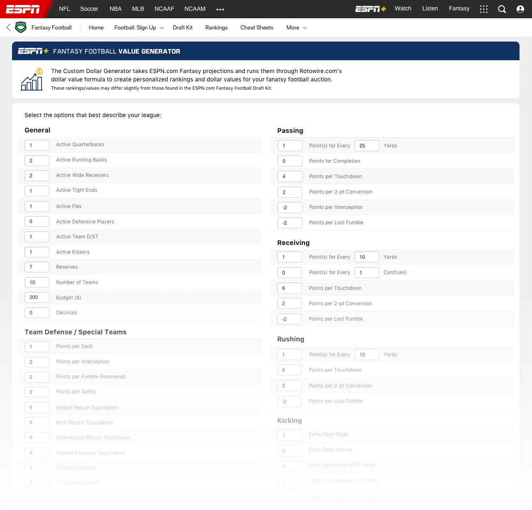The image size is (532, 510).
Task: Edit the Passing Points per Interception field
Action: pyautogui.click(x=290, y=208)
